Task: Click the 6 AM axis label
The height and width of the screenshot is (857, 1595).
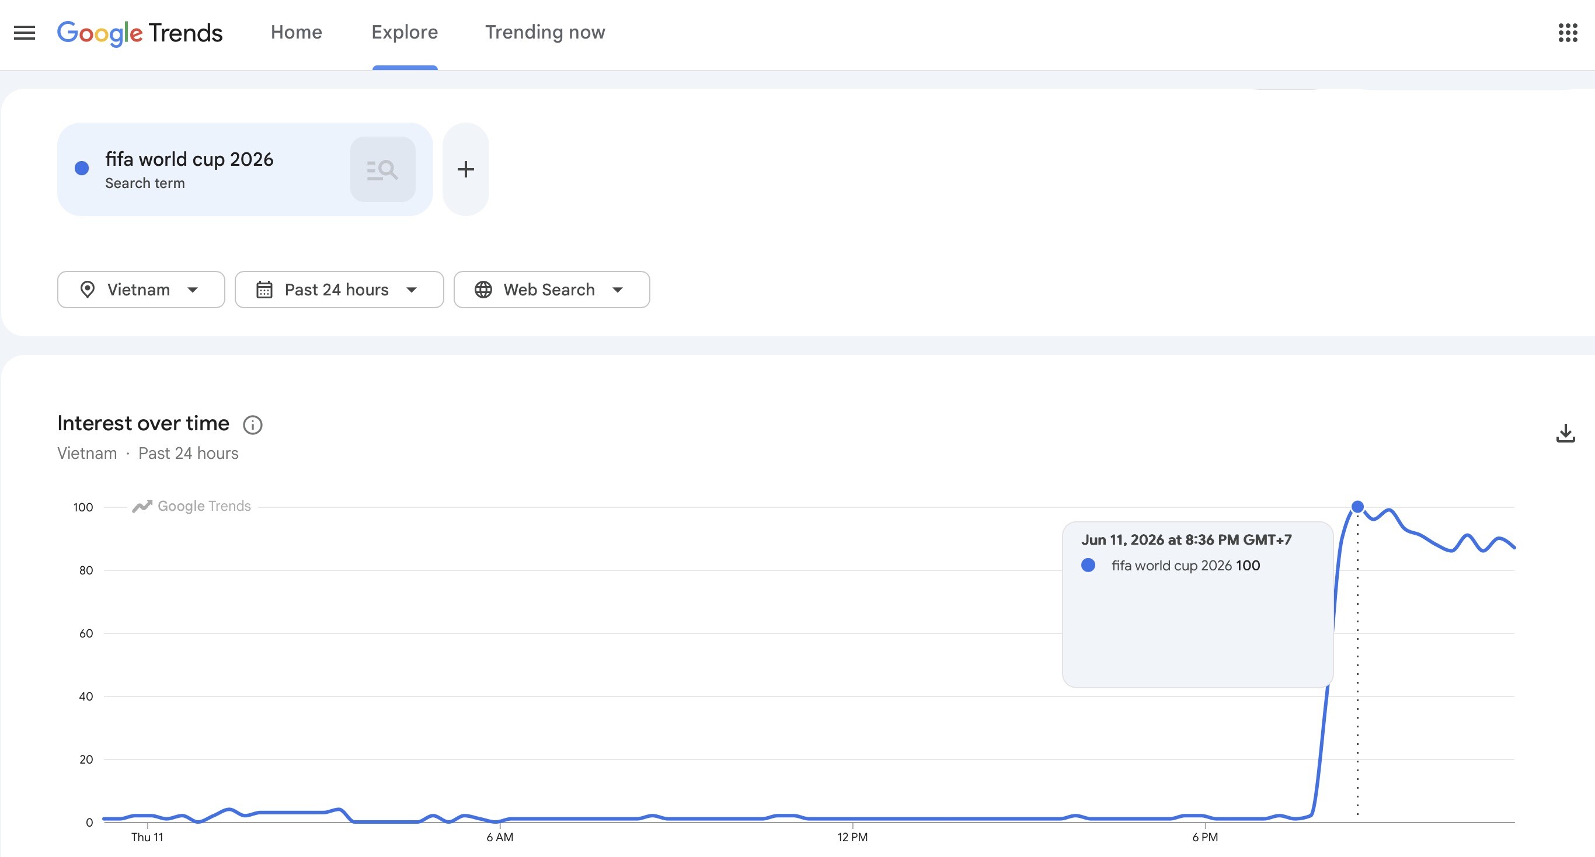Action: click(500, 837)
